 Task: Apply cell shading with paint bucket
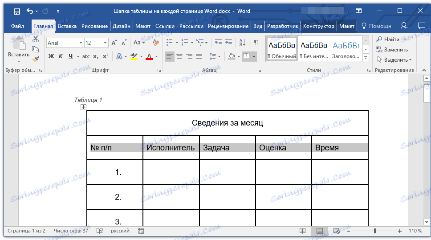pyautogui.click(x=232, y=56)
